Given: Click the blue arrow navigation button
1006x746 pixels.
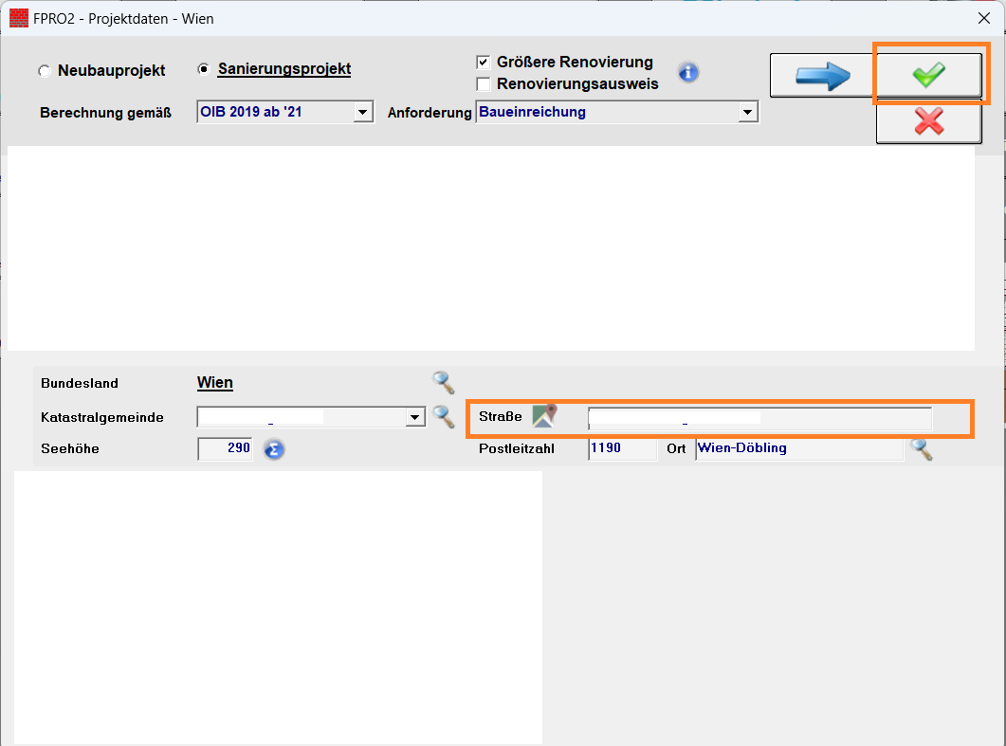Looking at the screenshot, I should pyautogui.click(x=821, y=75).
